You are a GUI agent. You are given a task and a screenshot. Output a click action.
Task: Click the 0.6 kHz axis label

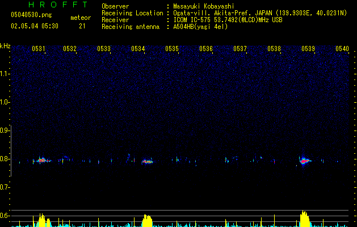[5, 216]
